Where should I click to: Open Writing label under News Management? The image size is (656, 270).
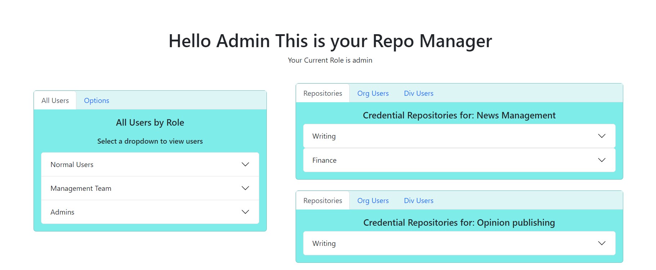pyautogui.click(x=324, y=136)
